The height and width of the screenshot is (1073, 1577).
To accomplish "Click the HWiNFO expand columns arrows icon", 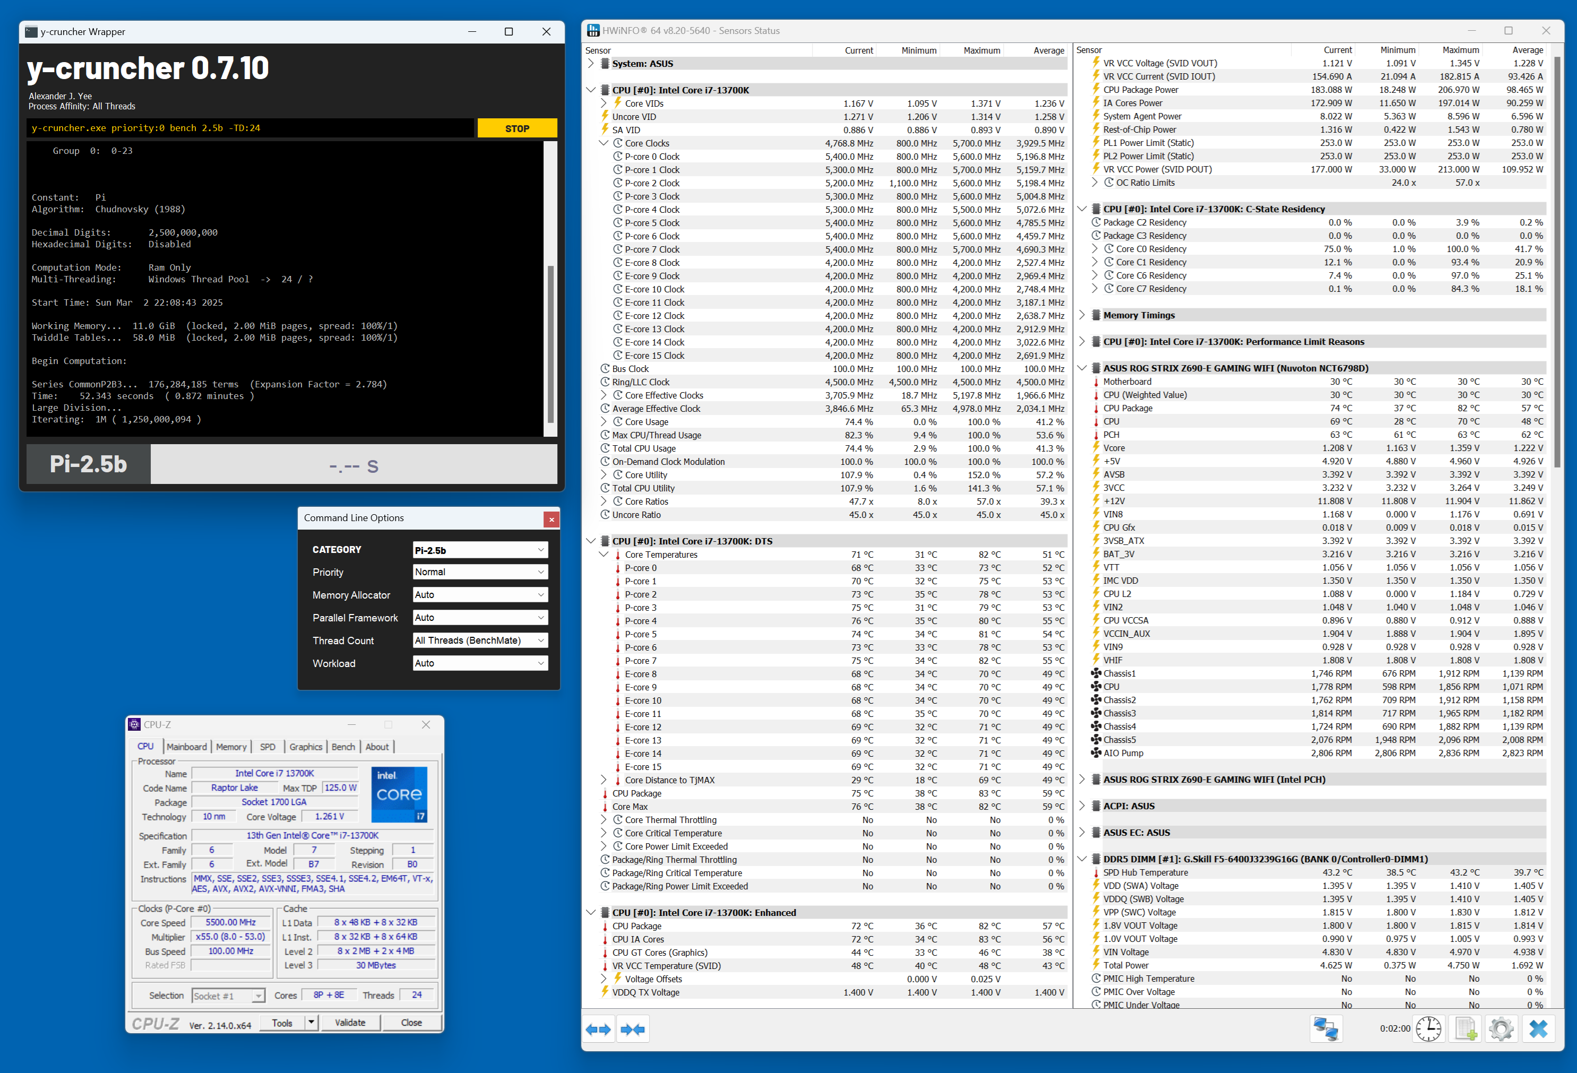I will point(598,1029).
